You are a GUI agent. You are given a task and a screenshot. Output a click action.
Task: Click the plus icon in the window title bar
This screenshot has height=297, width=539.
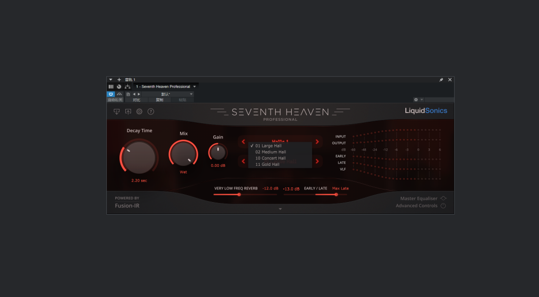[x=119, y=80]
